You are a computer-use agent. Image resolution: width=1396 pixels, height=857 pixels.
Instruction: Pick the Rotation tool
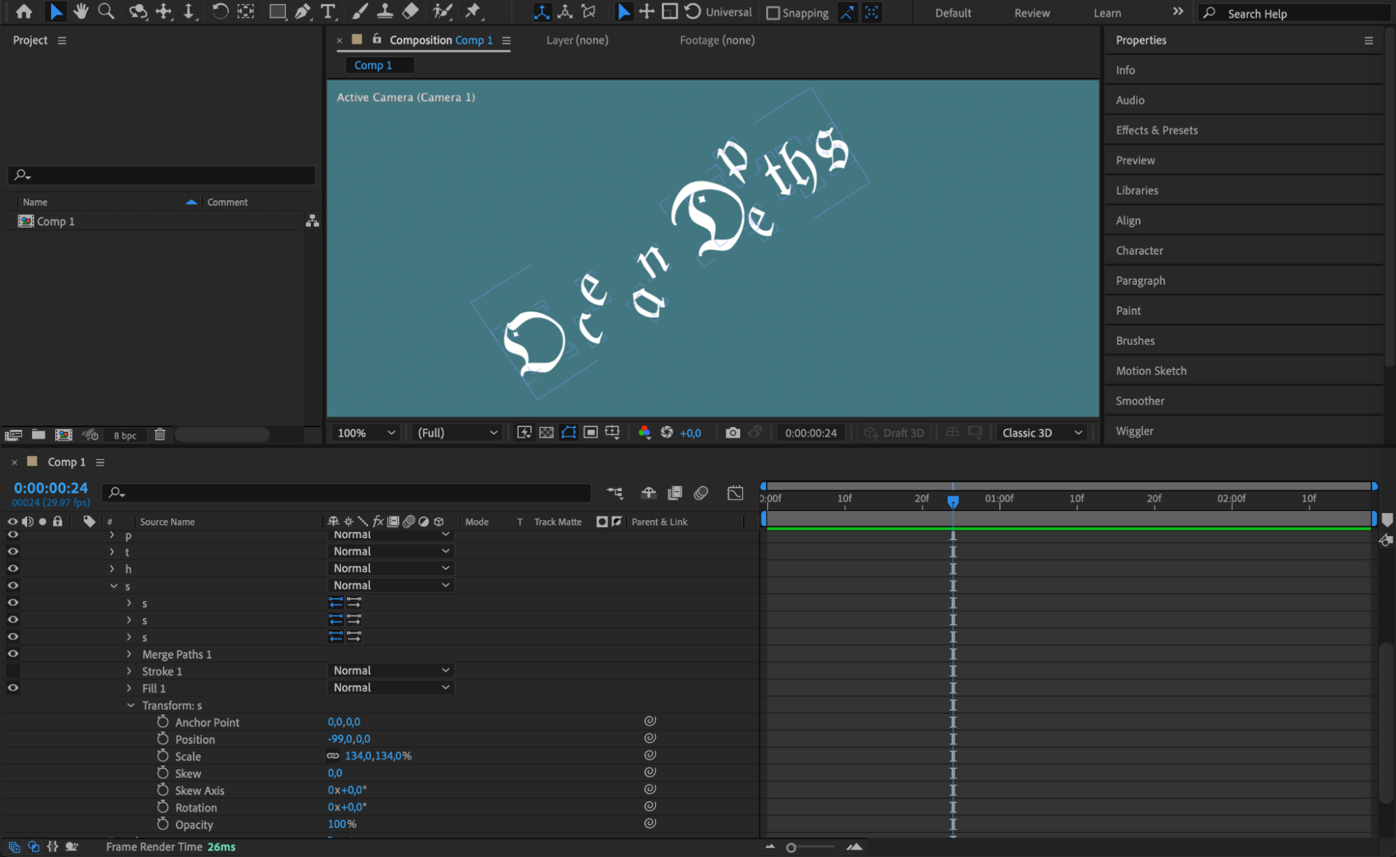219,11
